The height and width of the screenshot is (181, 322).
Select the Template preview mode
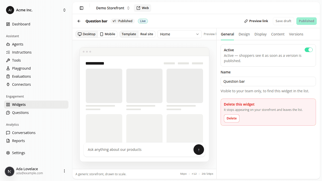(129, 34)
